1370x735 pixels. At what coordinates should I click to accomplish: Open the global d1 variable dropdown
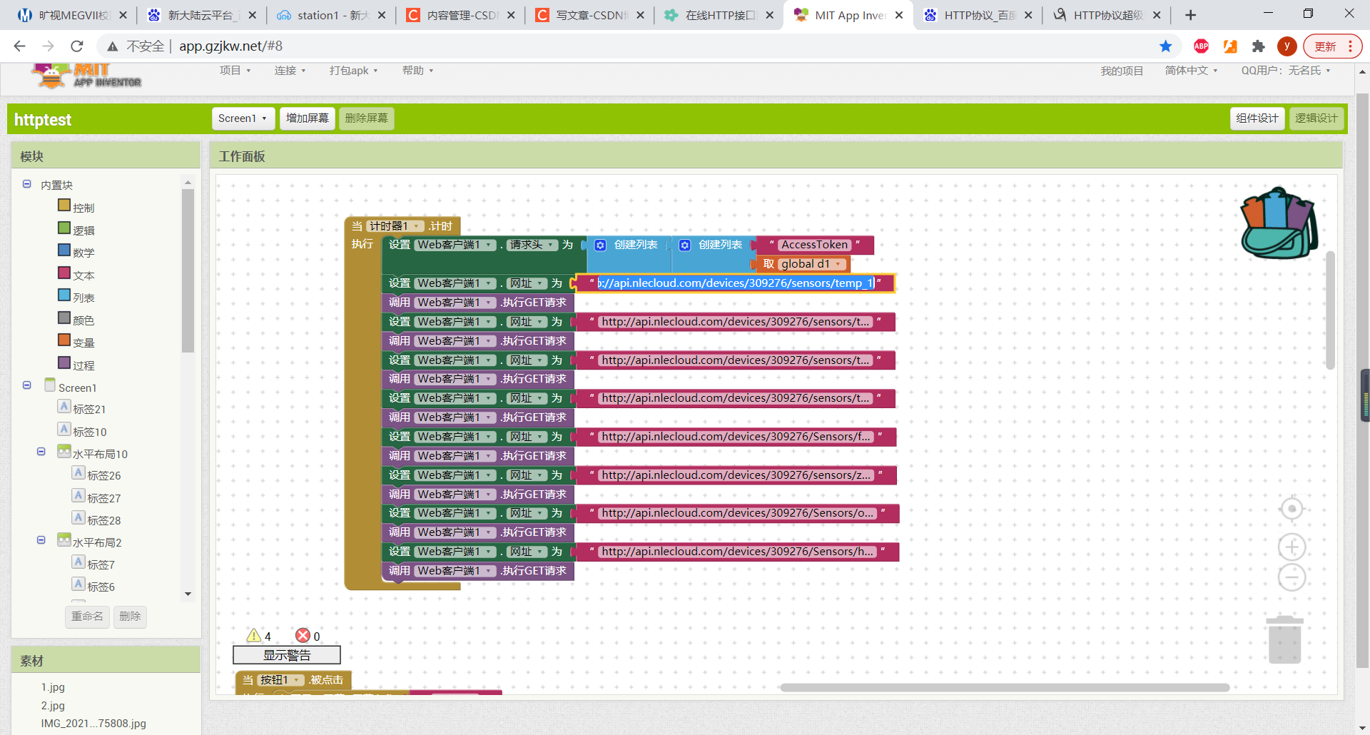(x=811, y=264)
